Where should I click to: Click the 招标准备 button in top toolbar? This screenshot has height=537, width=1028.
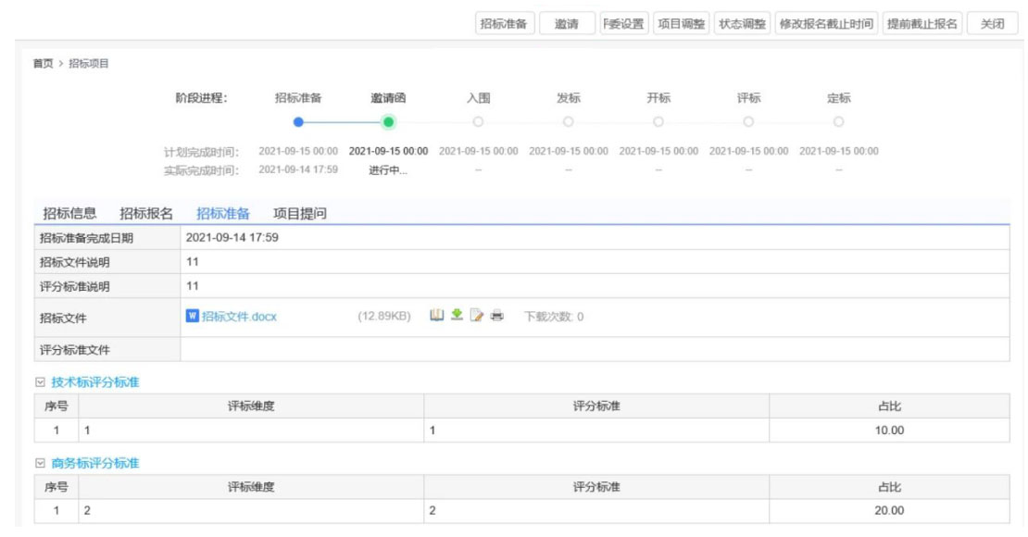[504, 24]
